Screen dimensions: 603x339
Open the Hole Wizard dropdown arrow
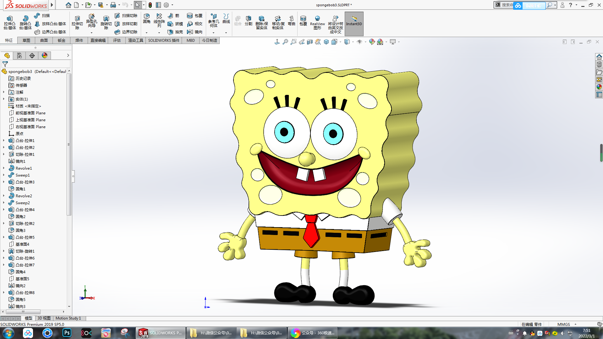click(91, 33)
